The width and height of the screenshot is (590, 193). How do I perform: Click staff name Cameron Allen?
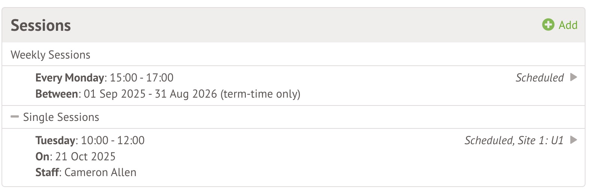pyautogui.click(x=100, y=172)
